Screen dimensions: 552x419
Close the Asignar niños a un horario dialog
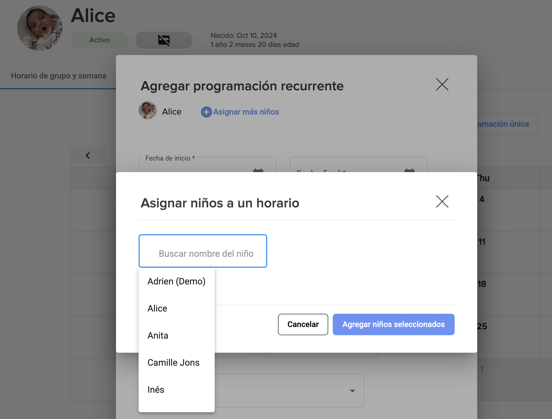pos(442,202)
